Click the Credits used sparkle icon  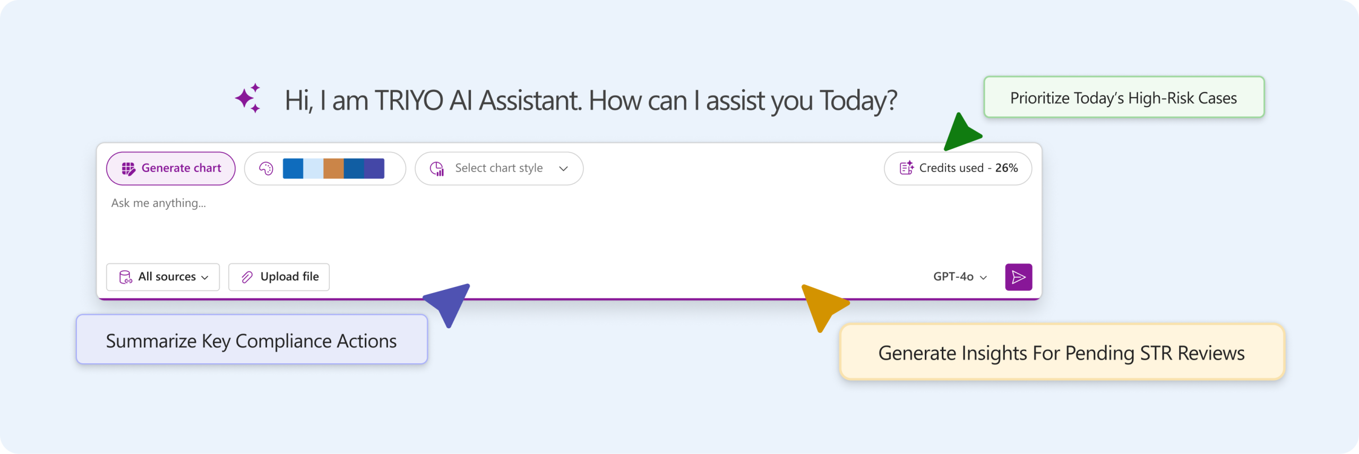906,168
